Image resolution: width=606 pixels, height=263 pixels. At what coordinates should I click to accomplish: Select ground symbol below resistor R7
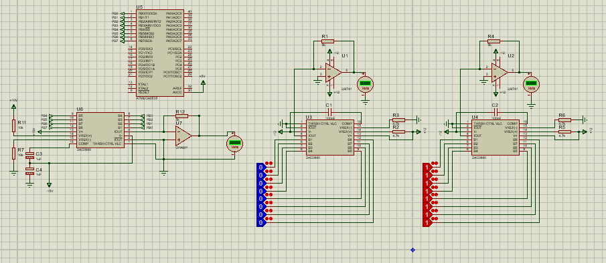coord(13,172)
